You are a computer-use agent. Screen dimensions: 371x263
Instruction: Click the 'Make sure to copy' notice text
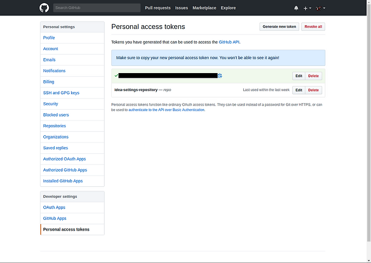(x=197, y=58)
